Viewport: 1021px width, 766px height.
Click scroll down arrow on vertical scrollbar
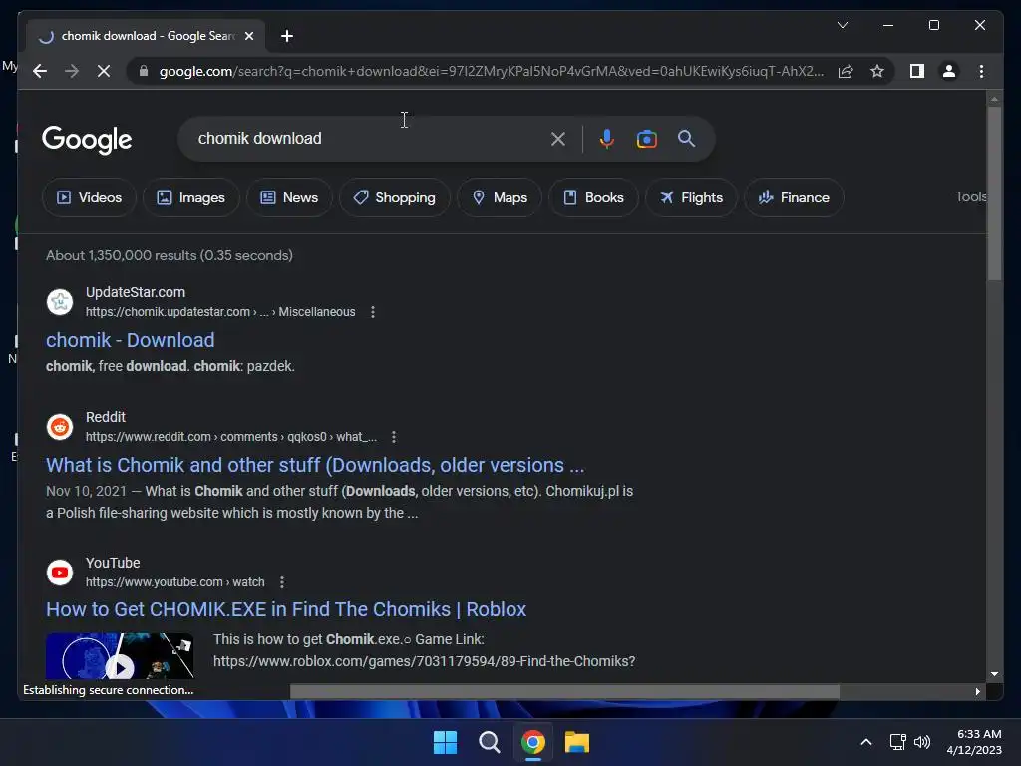tap(994, 674)
